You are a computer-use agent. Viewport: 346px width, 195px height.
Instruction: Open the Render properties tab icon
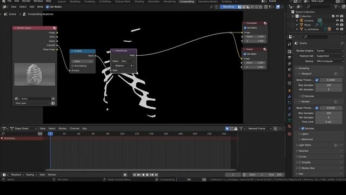[290, 51]
